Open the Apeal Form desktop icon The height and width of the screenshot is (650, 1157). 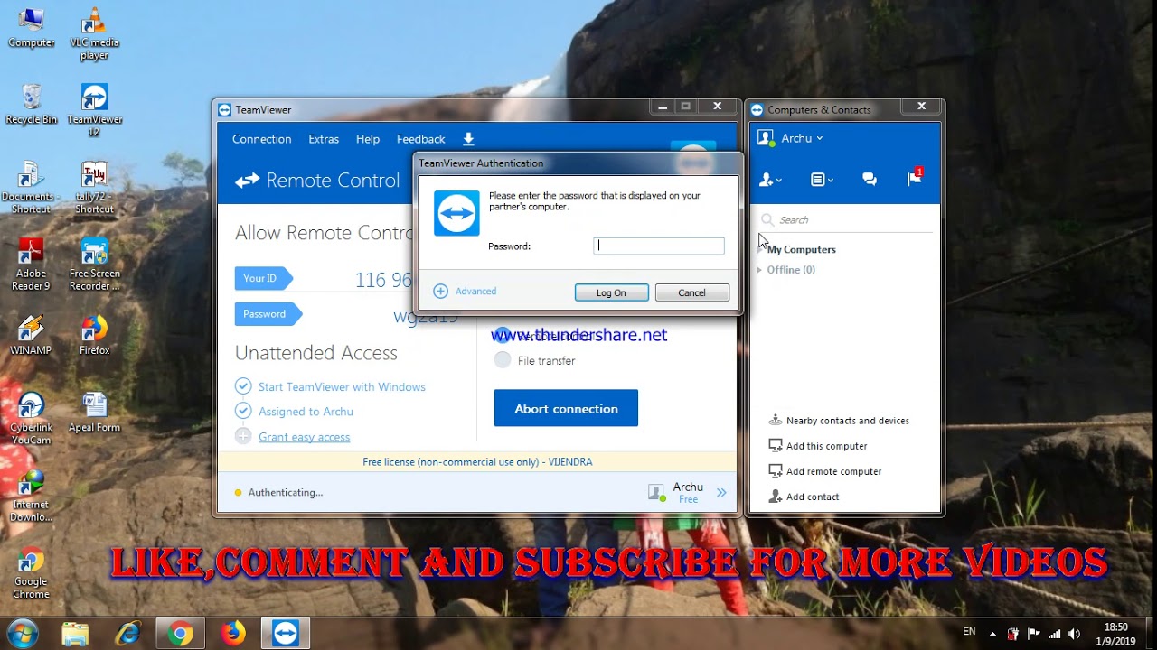(x=94, y=412)
